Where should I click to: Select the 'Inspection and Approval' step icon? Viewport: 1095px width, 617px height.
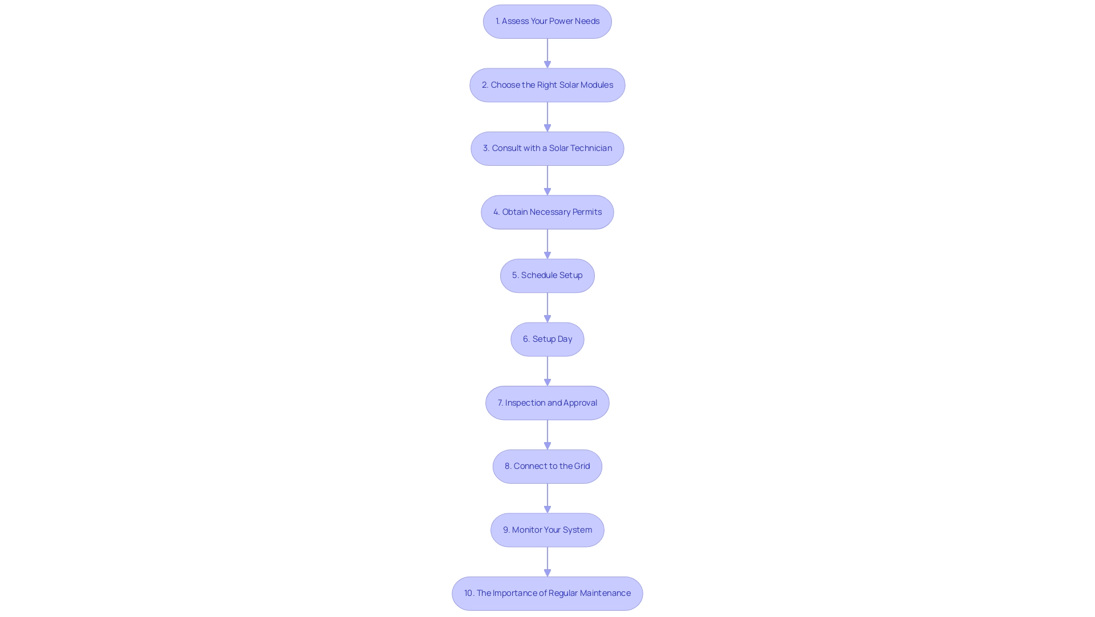point(547,402)
